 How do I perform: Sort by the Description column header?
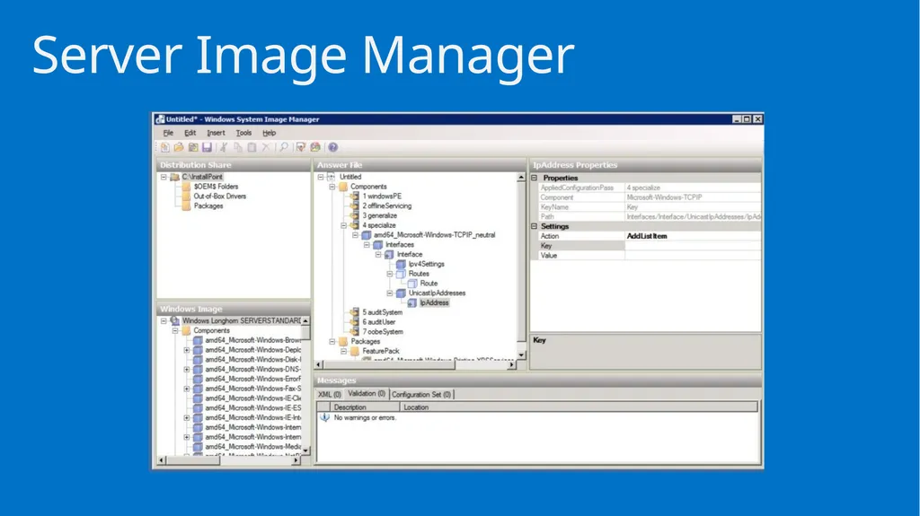365,407
